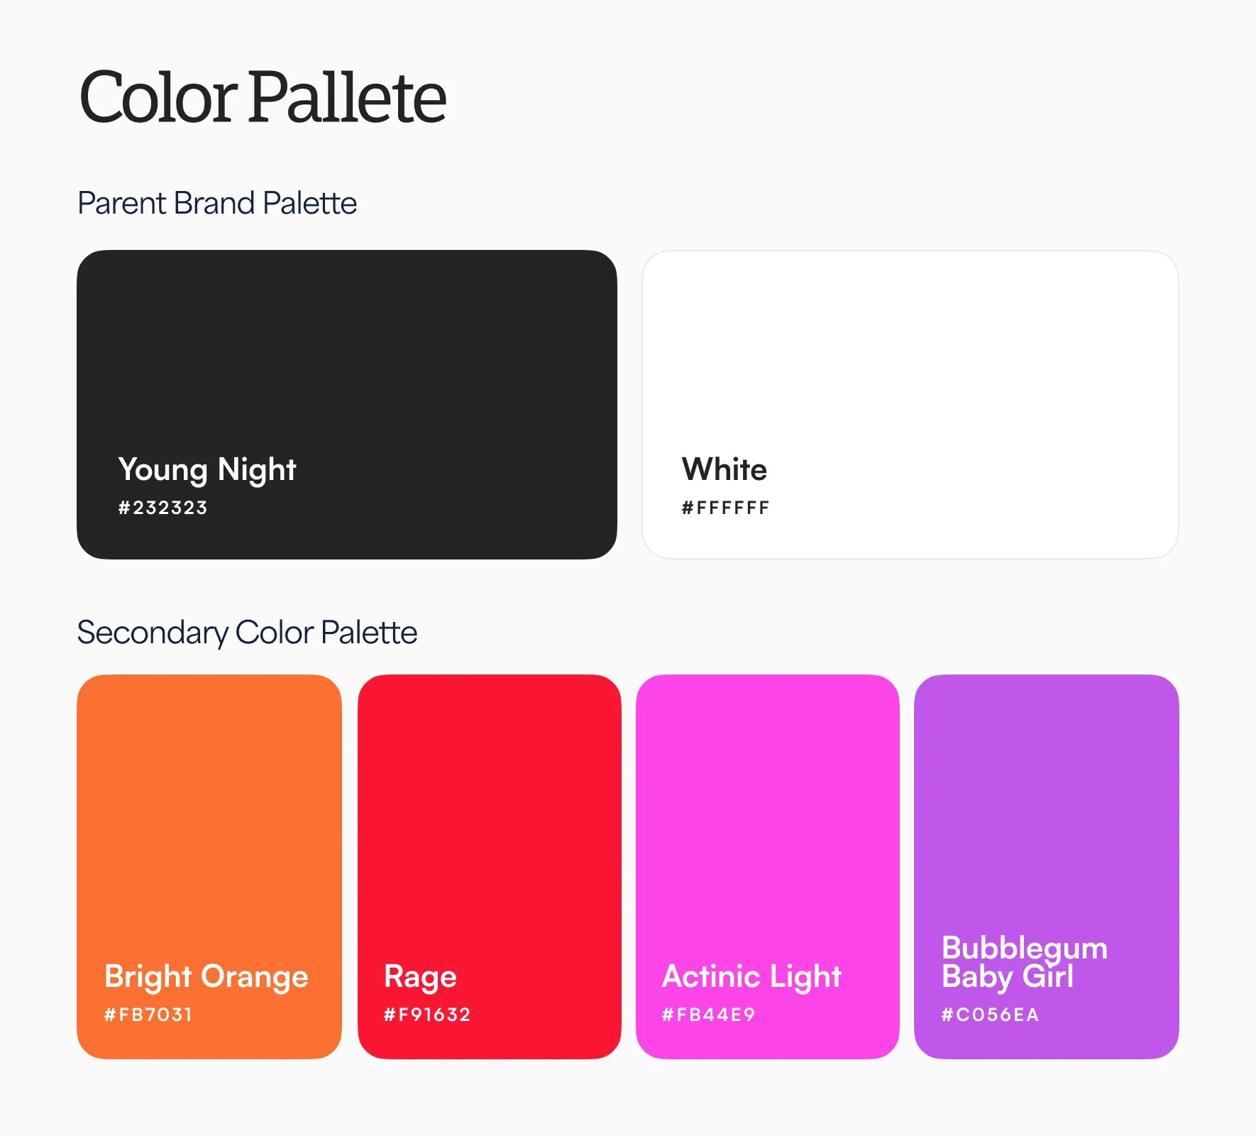Click the Young Night label text
The image size is (1256, 1136).
207,470
